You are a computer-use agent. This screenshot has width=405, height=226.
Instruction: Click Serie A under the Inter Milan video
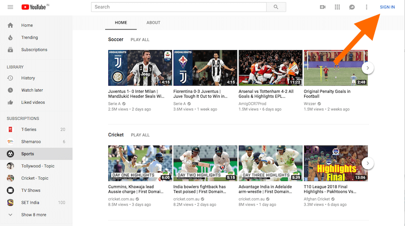click(114, 104)
